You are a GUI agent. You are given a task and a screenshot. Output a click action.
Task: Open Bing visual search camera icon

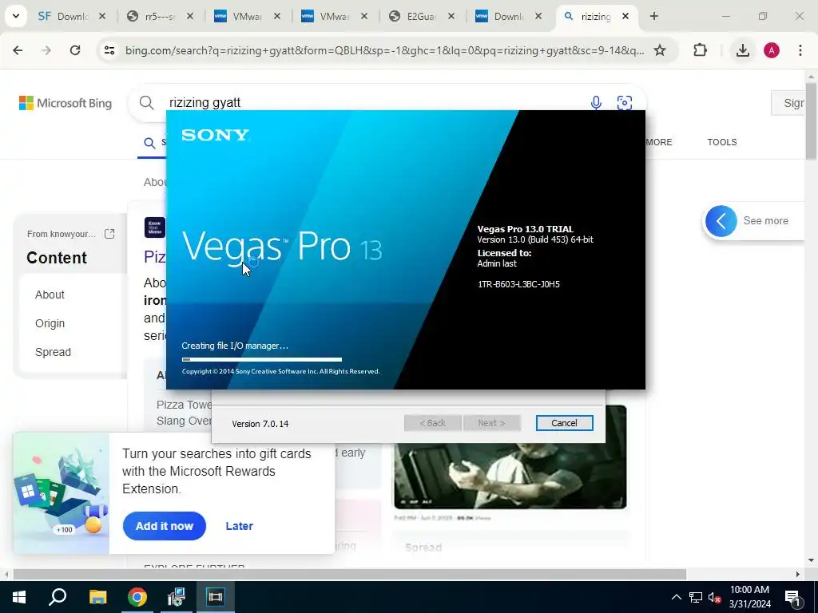pyautogui.click(x=625, y=103)
